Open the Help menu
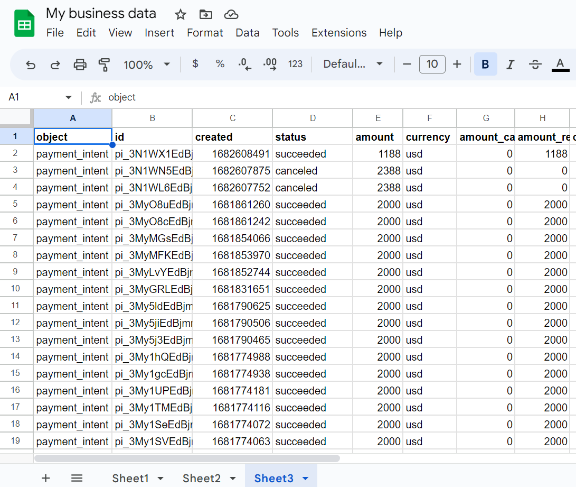The height and width of the screenshot is (487, 576). [391, 33]
